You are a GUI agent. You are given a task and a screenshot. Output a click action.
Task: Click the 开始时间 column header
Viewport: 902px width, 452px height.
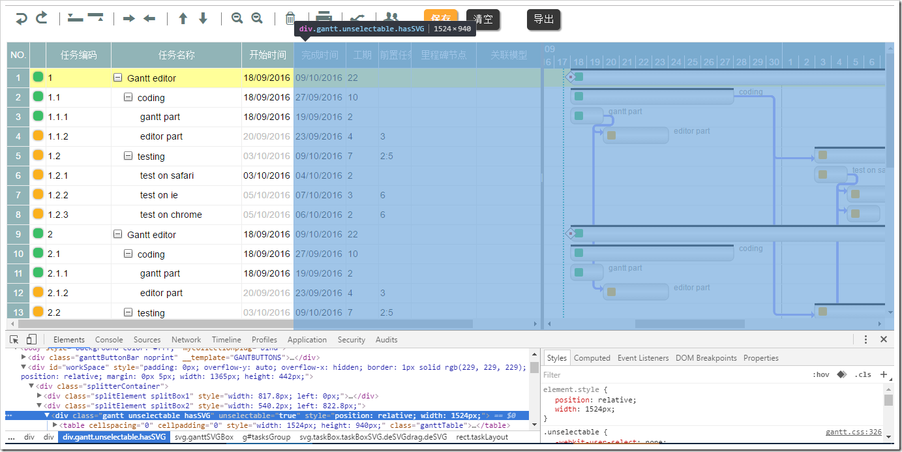267,55
